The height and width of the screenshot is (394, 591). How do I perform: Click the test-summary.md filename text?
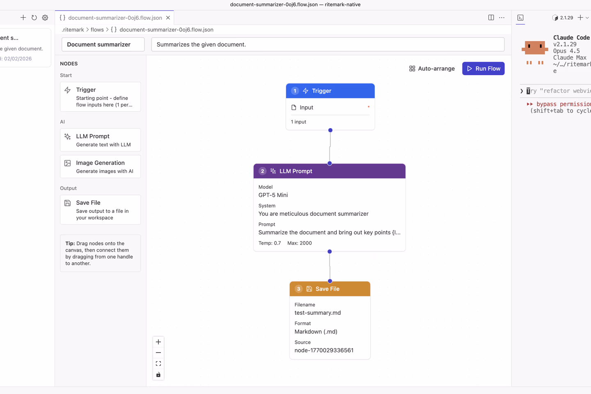tap(318, 313)
